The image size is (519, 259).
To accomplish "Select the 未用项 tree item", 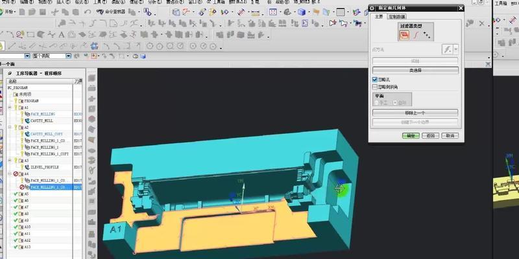I will pos(25,94).
